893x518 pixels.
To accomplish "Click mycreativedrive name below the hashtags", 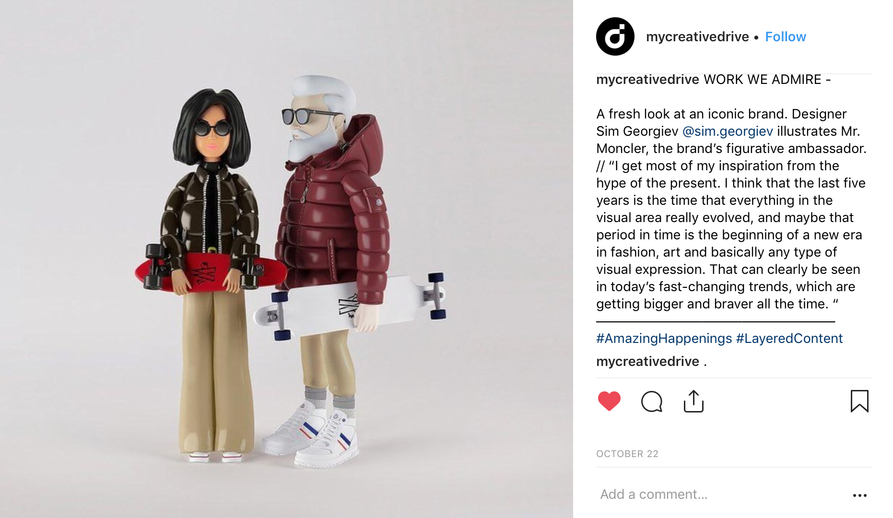I will tap(647, 362).
